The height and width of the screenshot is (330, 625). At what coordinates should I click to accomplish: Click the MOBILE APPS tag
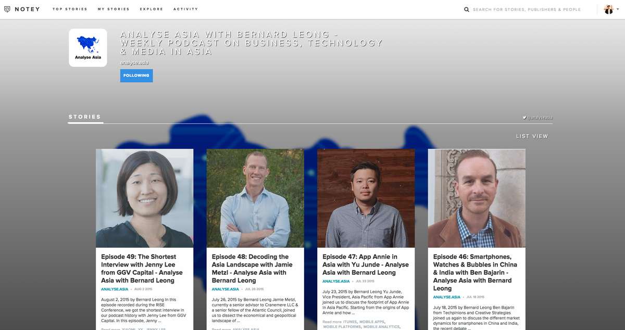[x=371, y=322]
